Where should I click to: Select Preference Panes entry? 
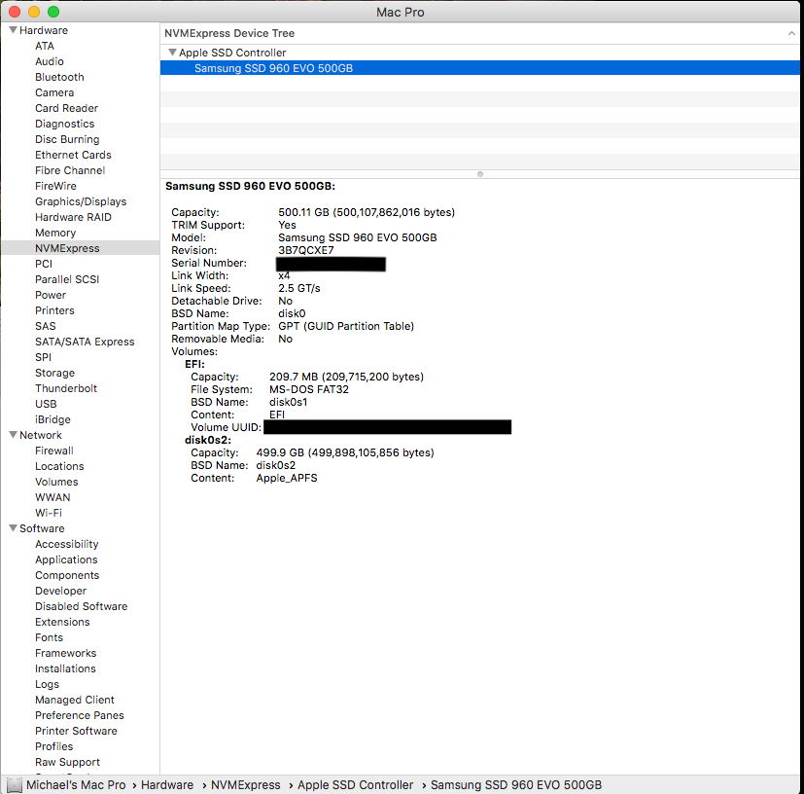pos(80,715)
